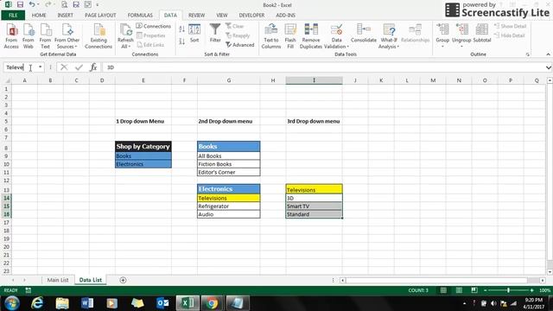Expand the formula bar
This screenshot has height=311, width=553.
coord(548,67)
